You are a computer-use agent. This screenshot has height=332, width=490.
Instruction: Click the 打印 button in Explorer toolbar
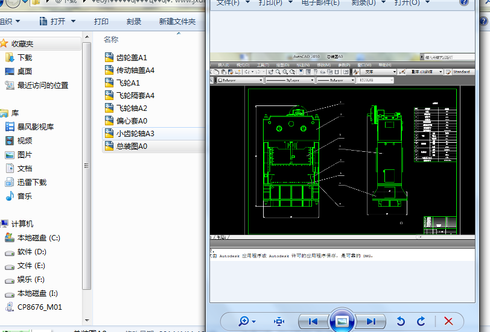(101, 22)
